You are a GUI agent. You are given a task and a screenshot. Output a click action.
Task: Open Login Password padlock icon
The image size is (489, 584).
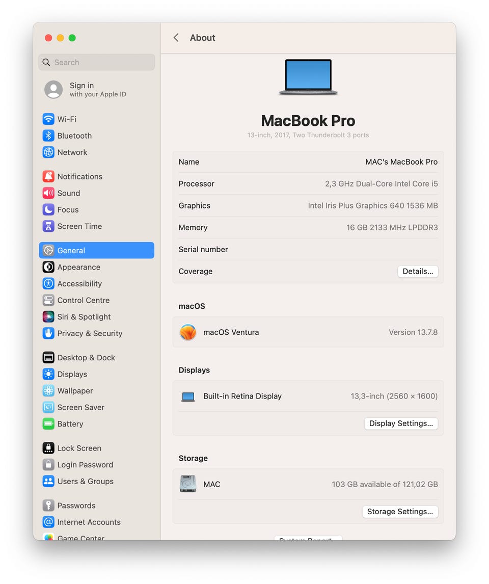[x=48, y=464]
